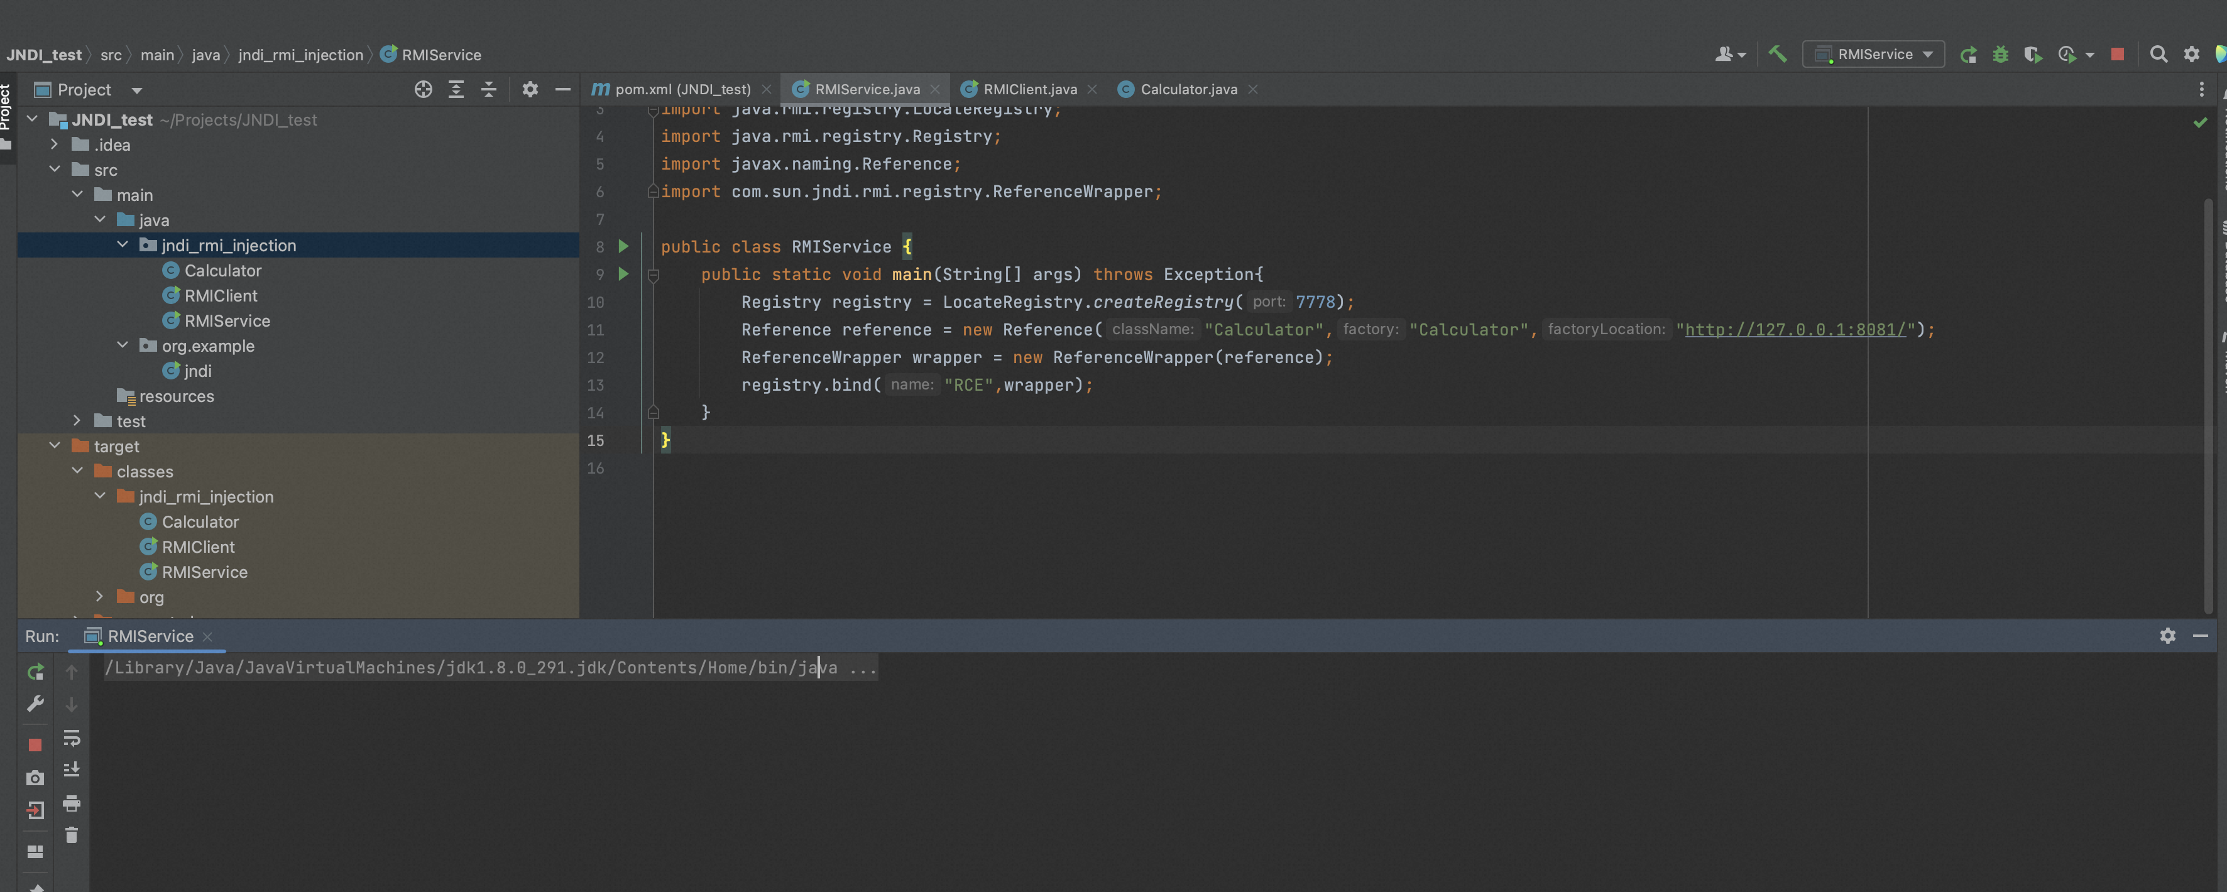
Task: Click the Build Project hammer icon
Action: 1778,55
